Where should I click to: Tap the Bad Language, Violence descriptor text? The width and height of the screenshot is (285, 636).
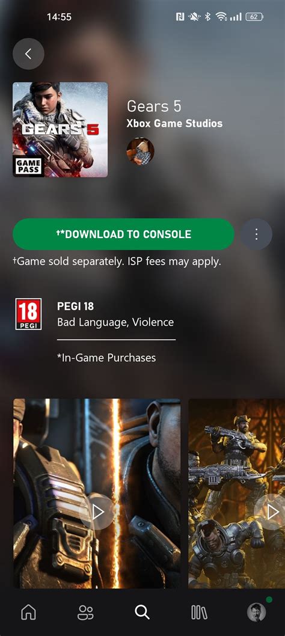(x=115, y=322)
